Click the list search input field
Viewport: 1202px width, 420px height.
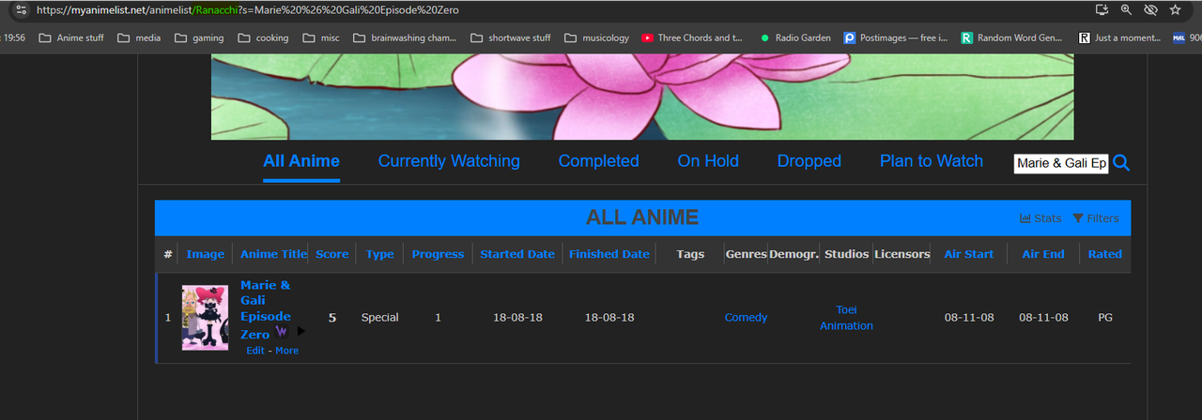(1061, 163)
